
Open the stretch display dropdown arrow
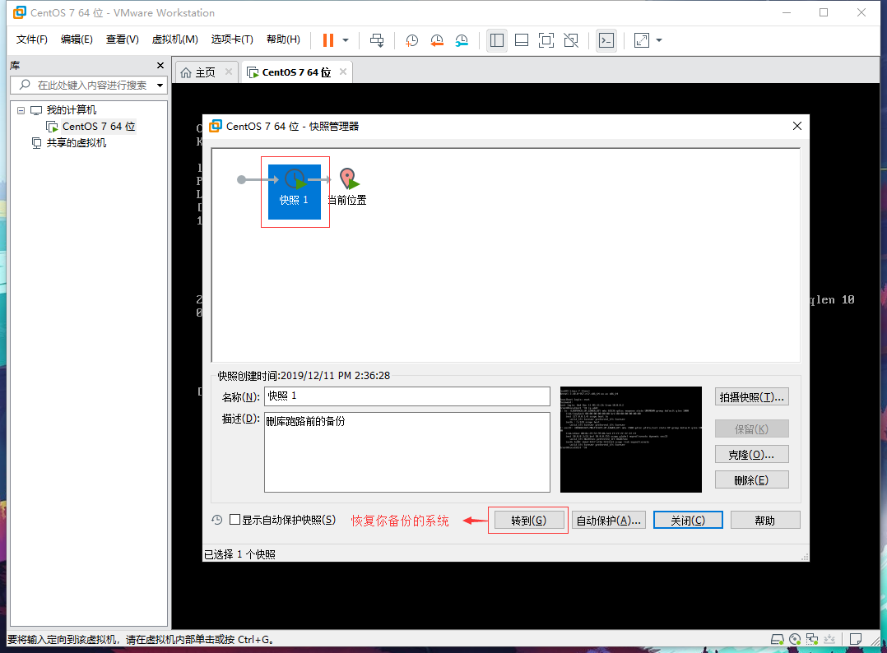[x=659, y=40]
